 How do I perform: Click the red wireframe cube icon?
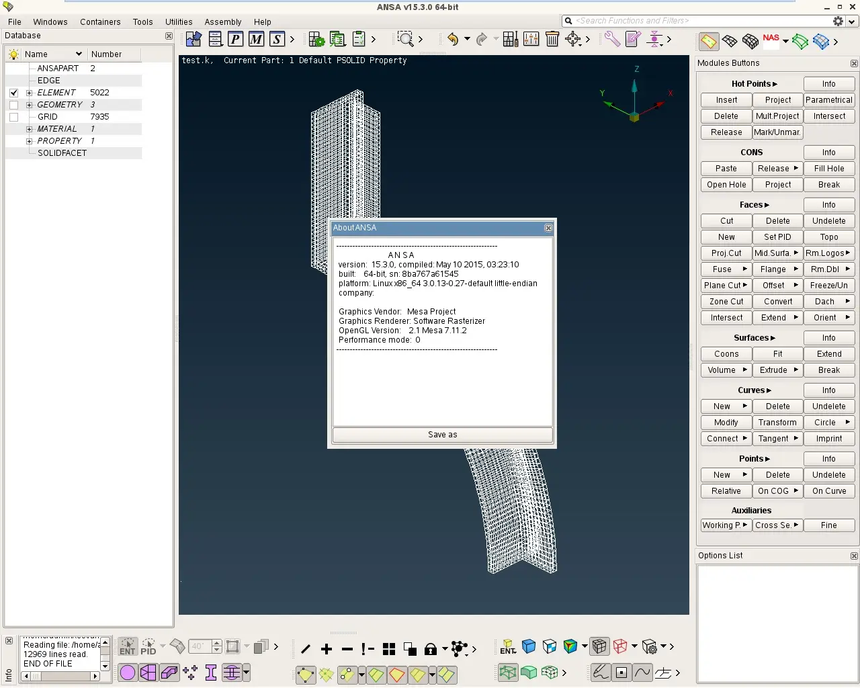620,646
